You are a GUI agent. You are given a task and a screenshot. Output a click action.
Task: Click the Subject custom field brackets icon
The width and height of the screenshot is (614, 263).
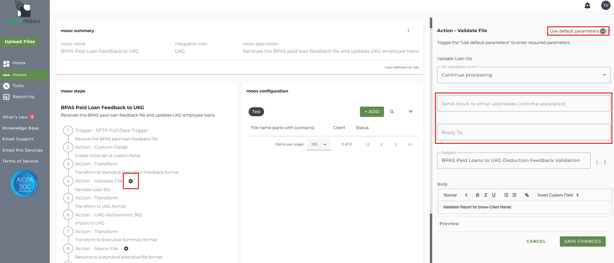click(x=601, y=162)
